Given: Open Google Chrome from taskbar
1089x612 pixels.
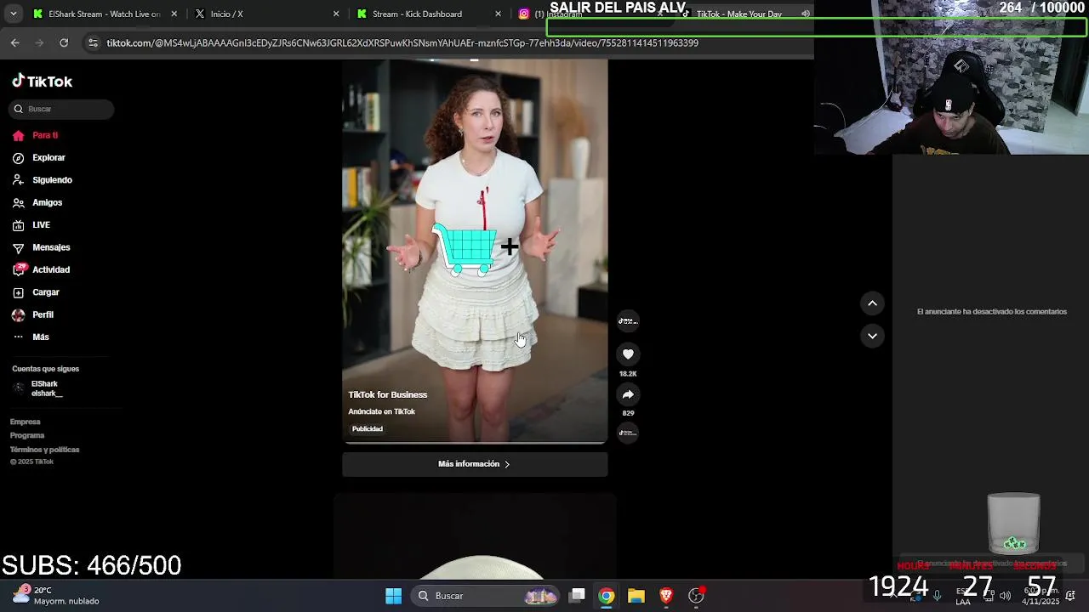Looking at the screenshot, I should (x=606, y=596).
